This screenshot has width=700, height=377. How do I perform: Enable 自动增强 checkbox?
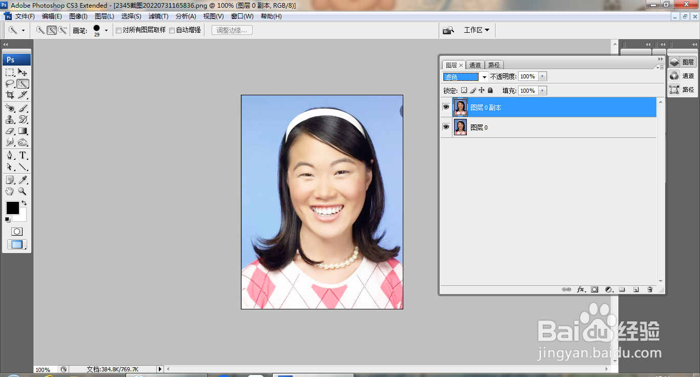tap(172, 30)
